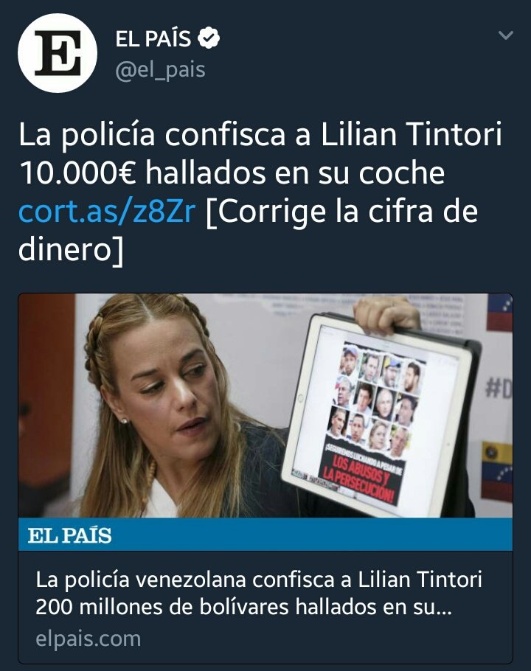The image size is (531, 671).
Task: Visit the @el_pais handle
Action: pyautogui.click(x=160, y=70)
